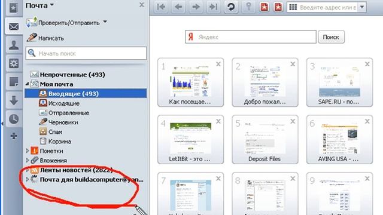Screen dimensions: 383x215
Task: Open Speed Dial 6 AVING USA
Action: tap(339, 139)
